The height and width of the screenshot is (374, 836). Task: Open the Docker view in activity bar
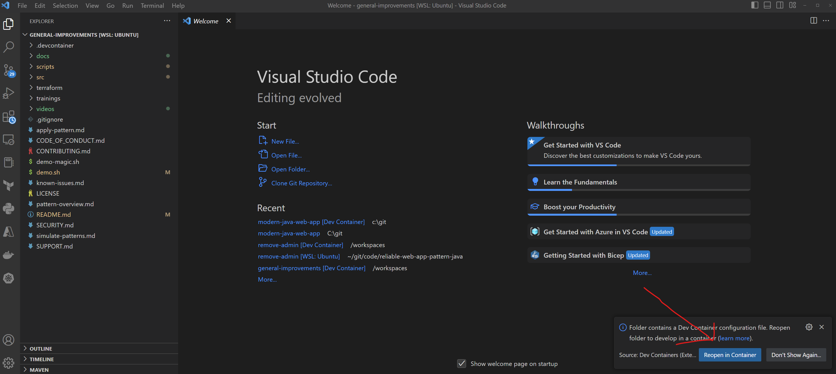(x=8, y=255)
